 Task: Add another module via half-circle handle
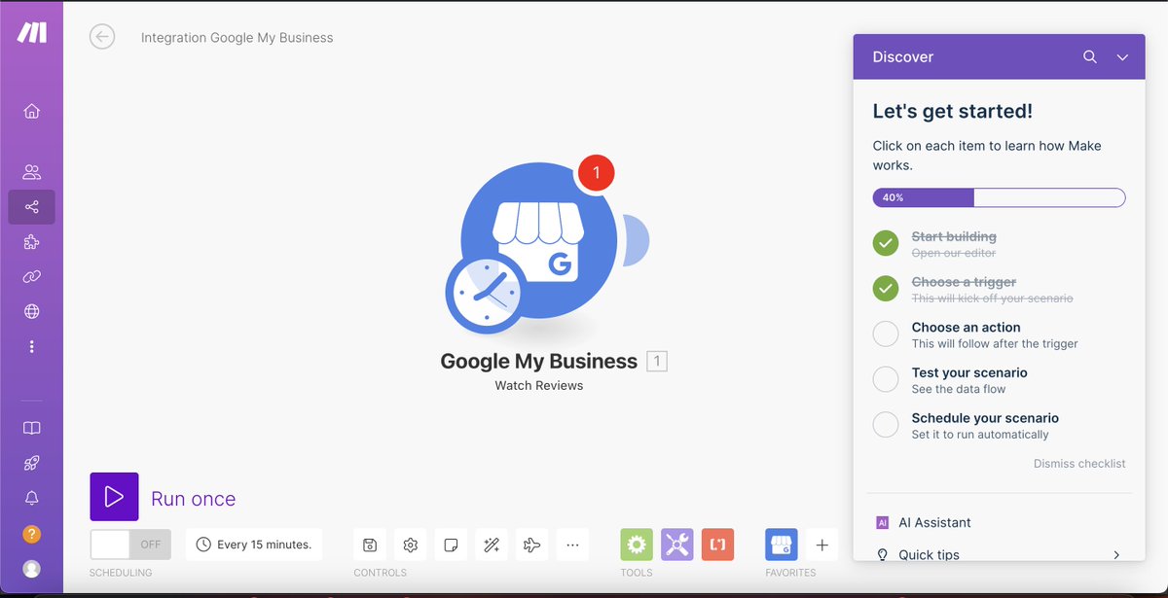tap(637, 239)
